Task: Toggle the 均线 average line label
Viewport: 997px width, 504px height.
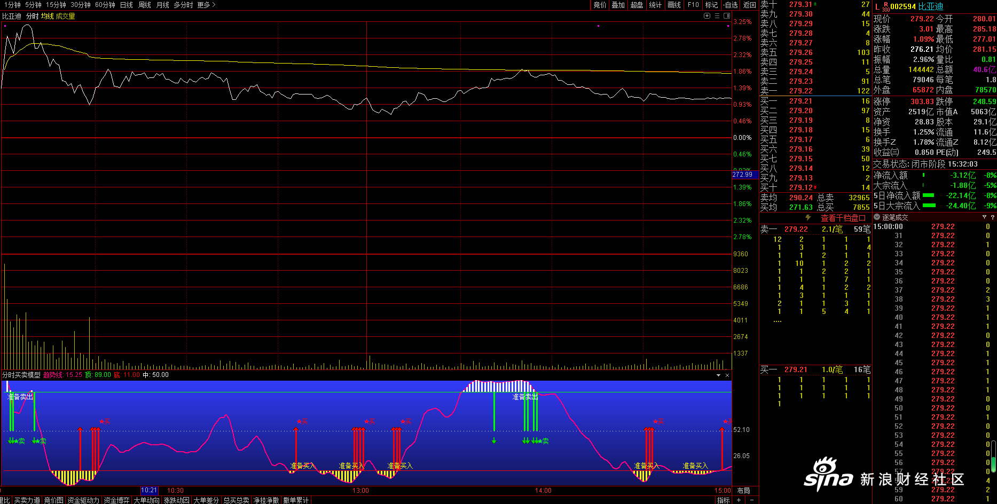Action: tap(48, 17)
